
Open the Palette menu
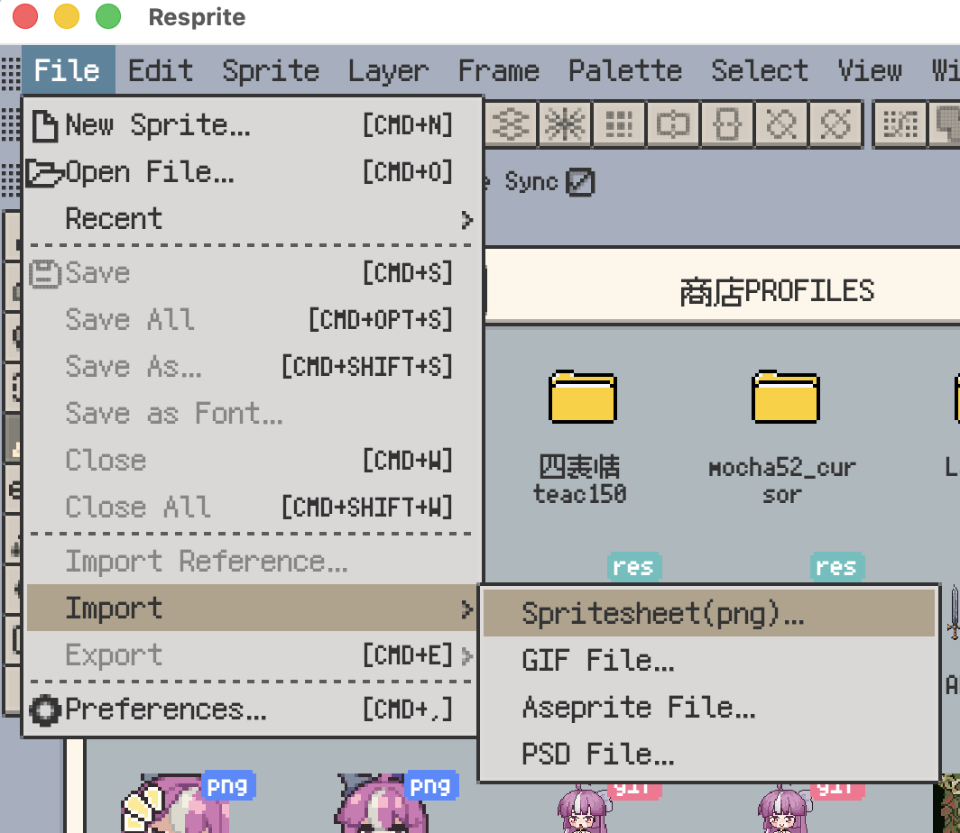point(624,70)
